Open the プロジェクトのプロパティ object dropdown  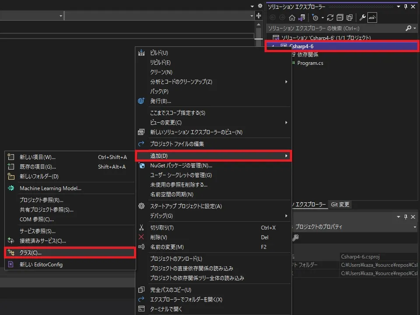click(x=414, y=227)
